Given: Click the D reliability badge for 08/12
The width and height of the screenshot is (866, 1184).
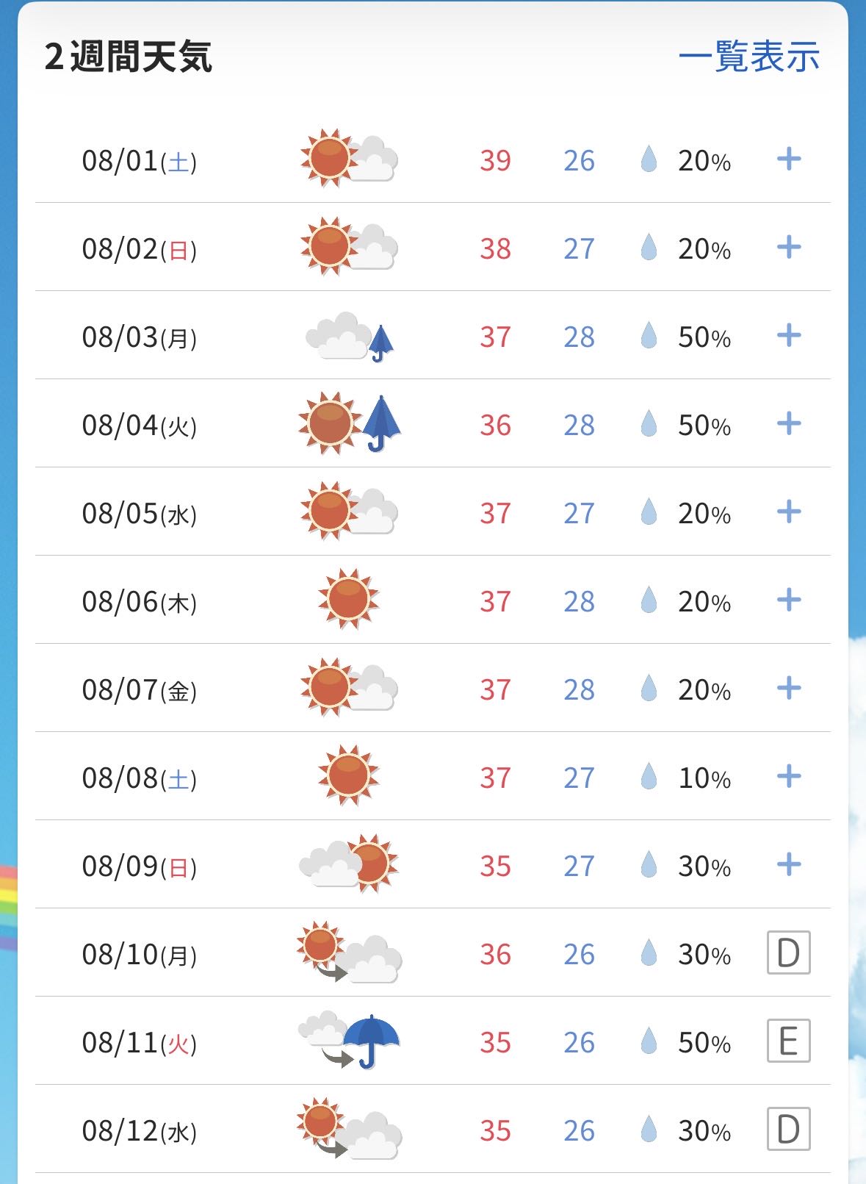Looking at the screenshot, I should tap(789, 1129).
